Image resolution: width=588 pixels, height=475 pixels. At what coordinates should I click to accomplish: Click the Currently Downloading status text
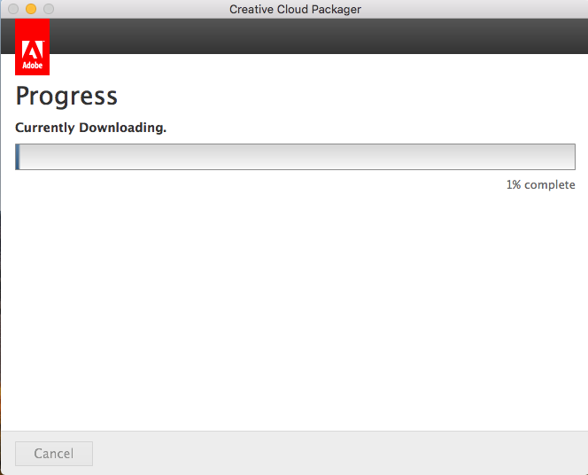(x=90, y=128)
